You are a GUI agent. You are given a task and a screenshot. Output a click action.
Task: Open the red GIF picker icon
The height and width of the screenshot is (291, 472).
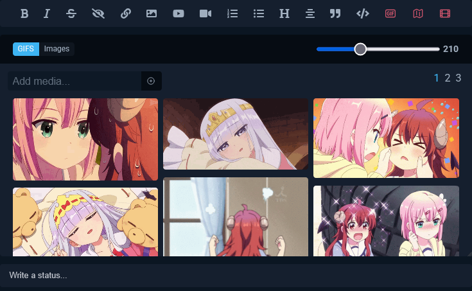pos(390,13)
